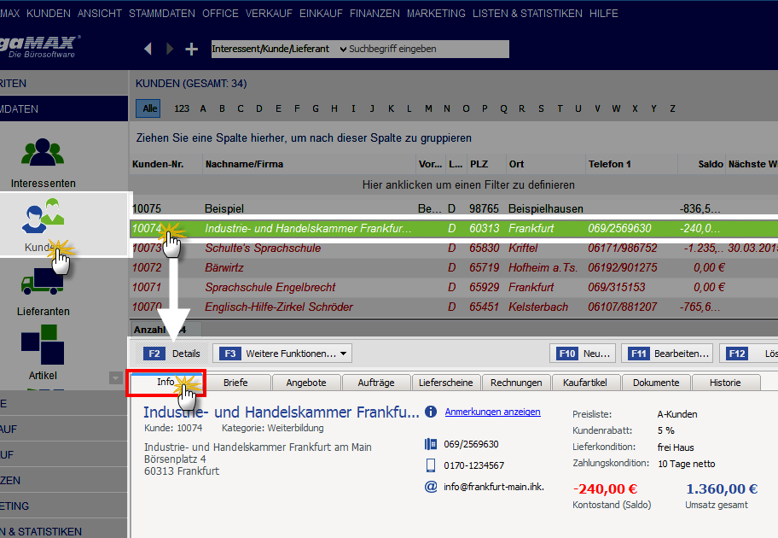Screen dimensions: 778x538
Task: Click the F2 Details button
Action: point(171,354)
